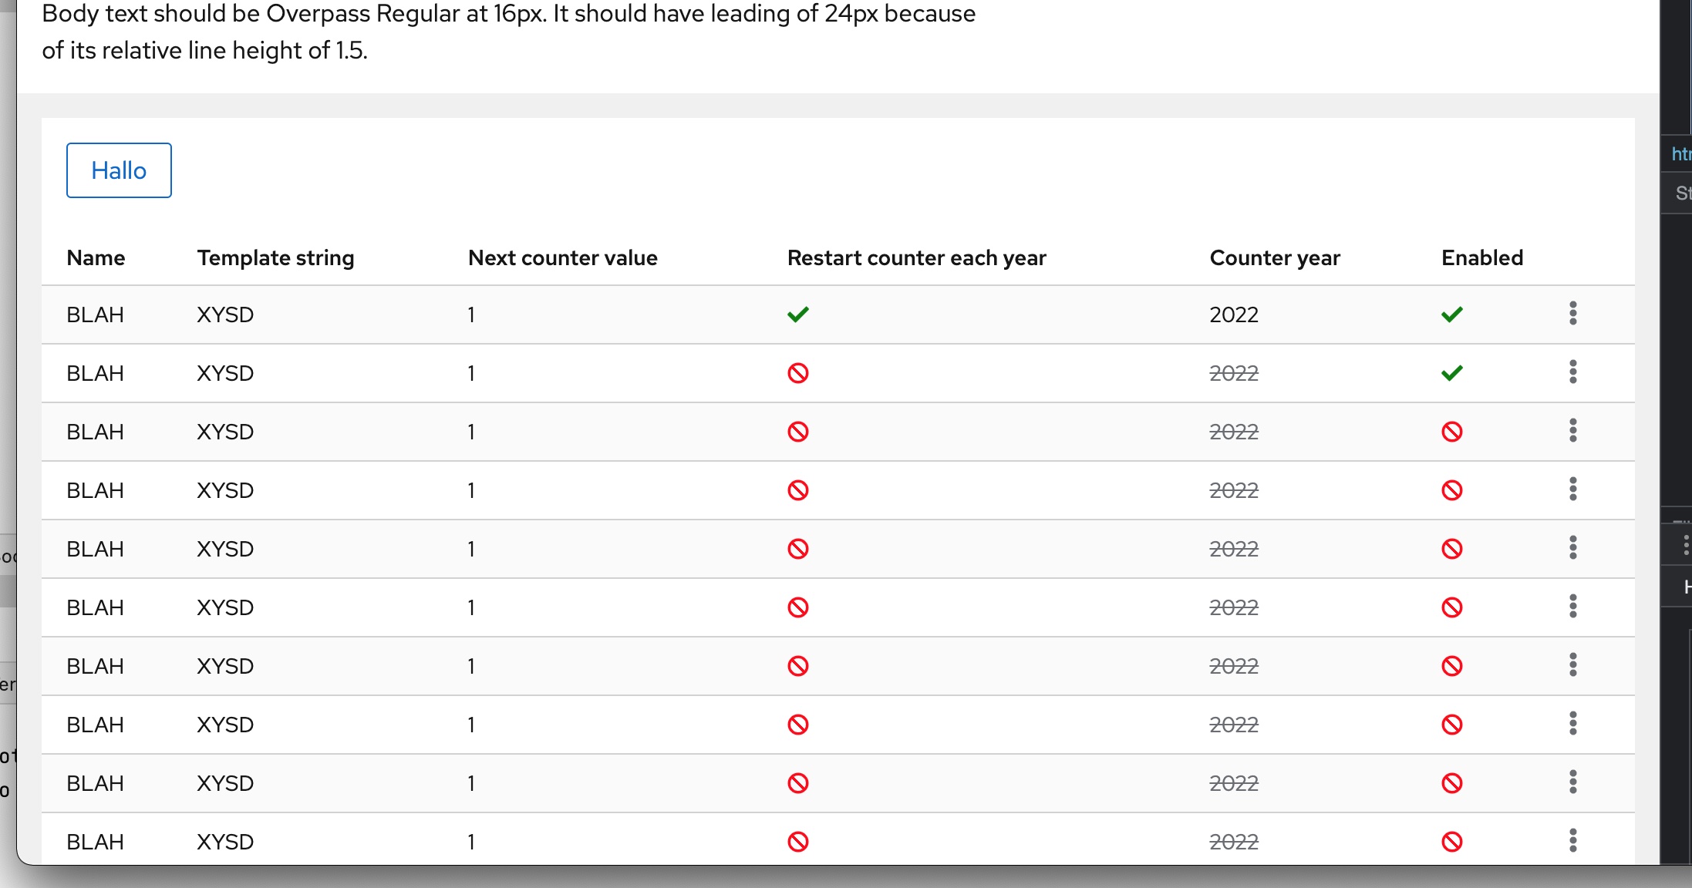The height and width of the screenshot is (888, 1692).
Task: Open kebab menu in last visible row
Action: (1572, 841)
